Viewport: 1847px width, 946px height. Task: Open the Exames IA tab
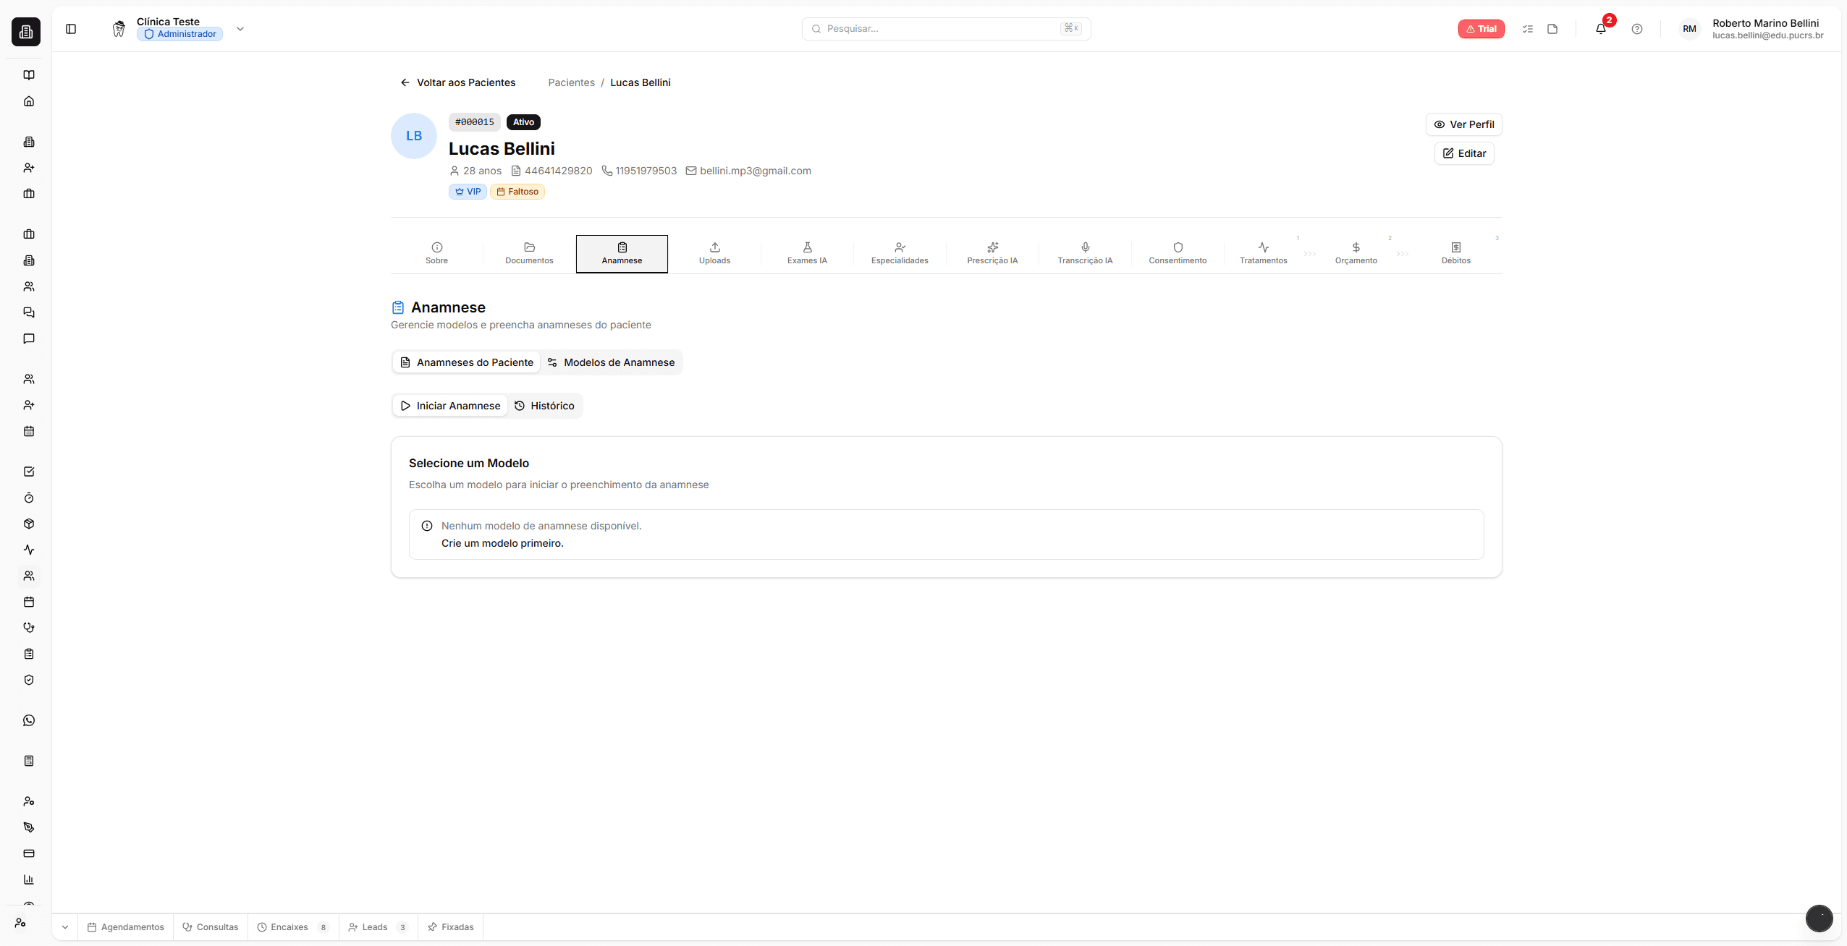806,253
